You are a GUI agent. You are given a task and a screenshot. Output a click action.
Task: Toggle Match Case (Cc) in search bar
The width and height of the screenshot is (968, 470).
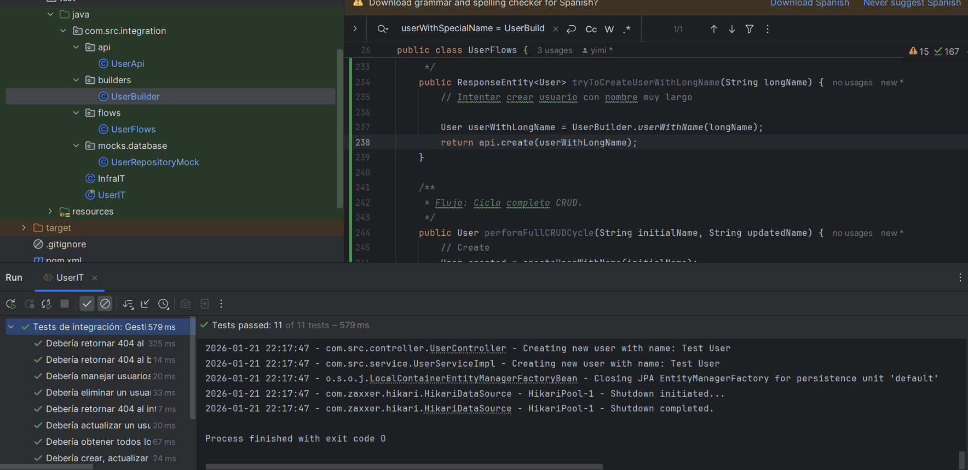pyautogui.click(x=591, y=29)
